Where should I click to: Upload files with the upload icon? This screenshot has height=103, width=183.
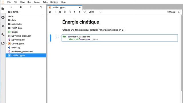tap(31, 7)
